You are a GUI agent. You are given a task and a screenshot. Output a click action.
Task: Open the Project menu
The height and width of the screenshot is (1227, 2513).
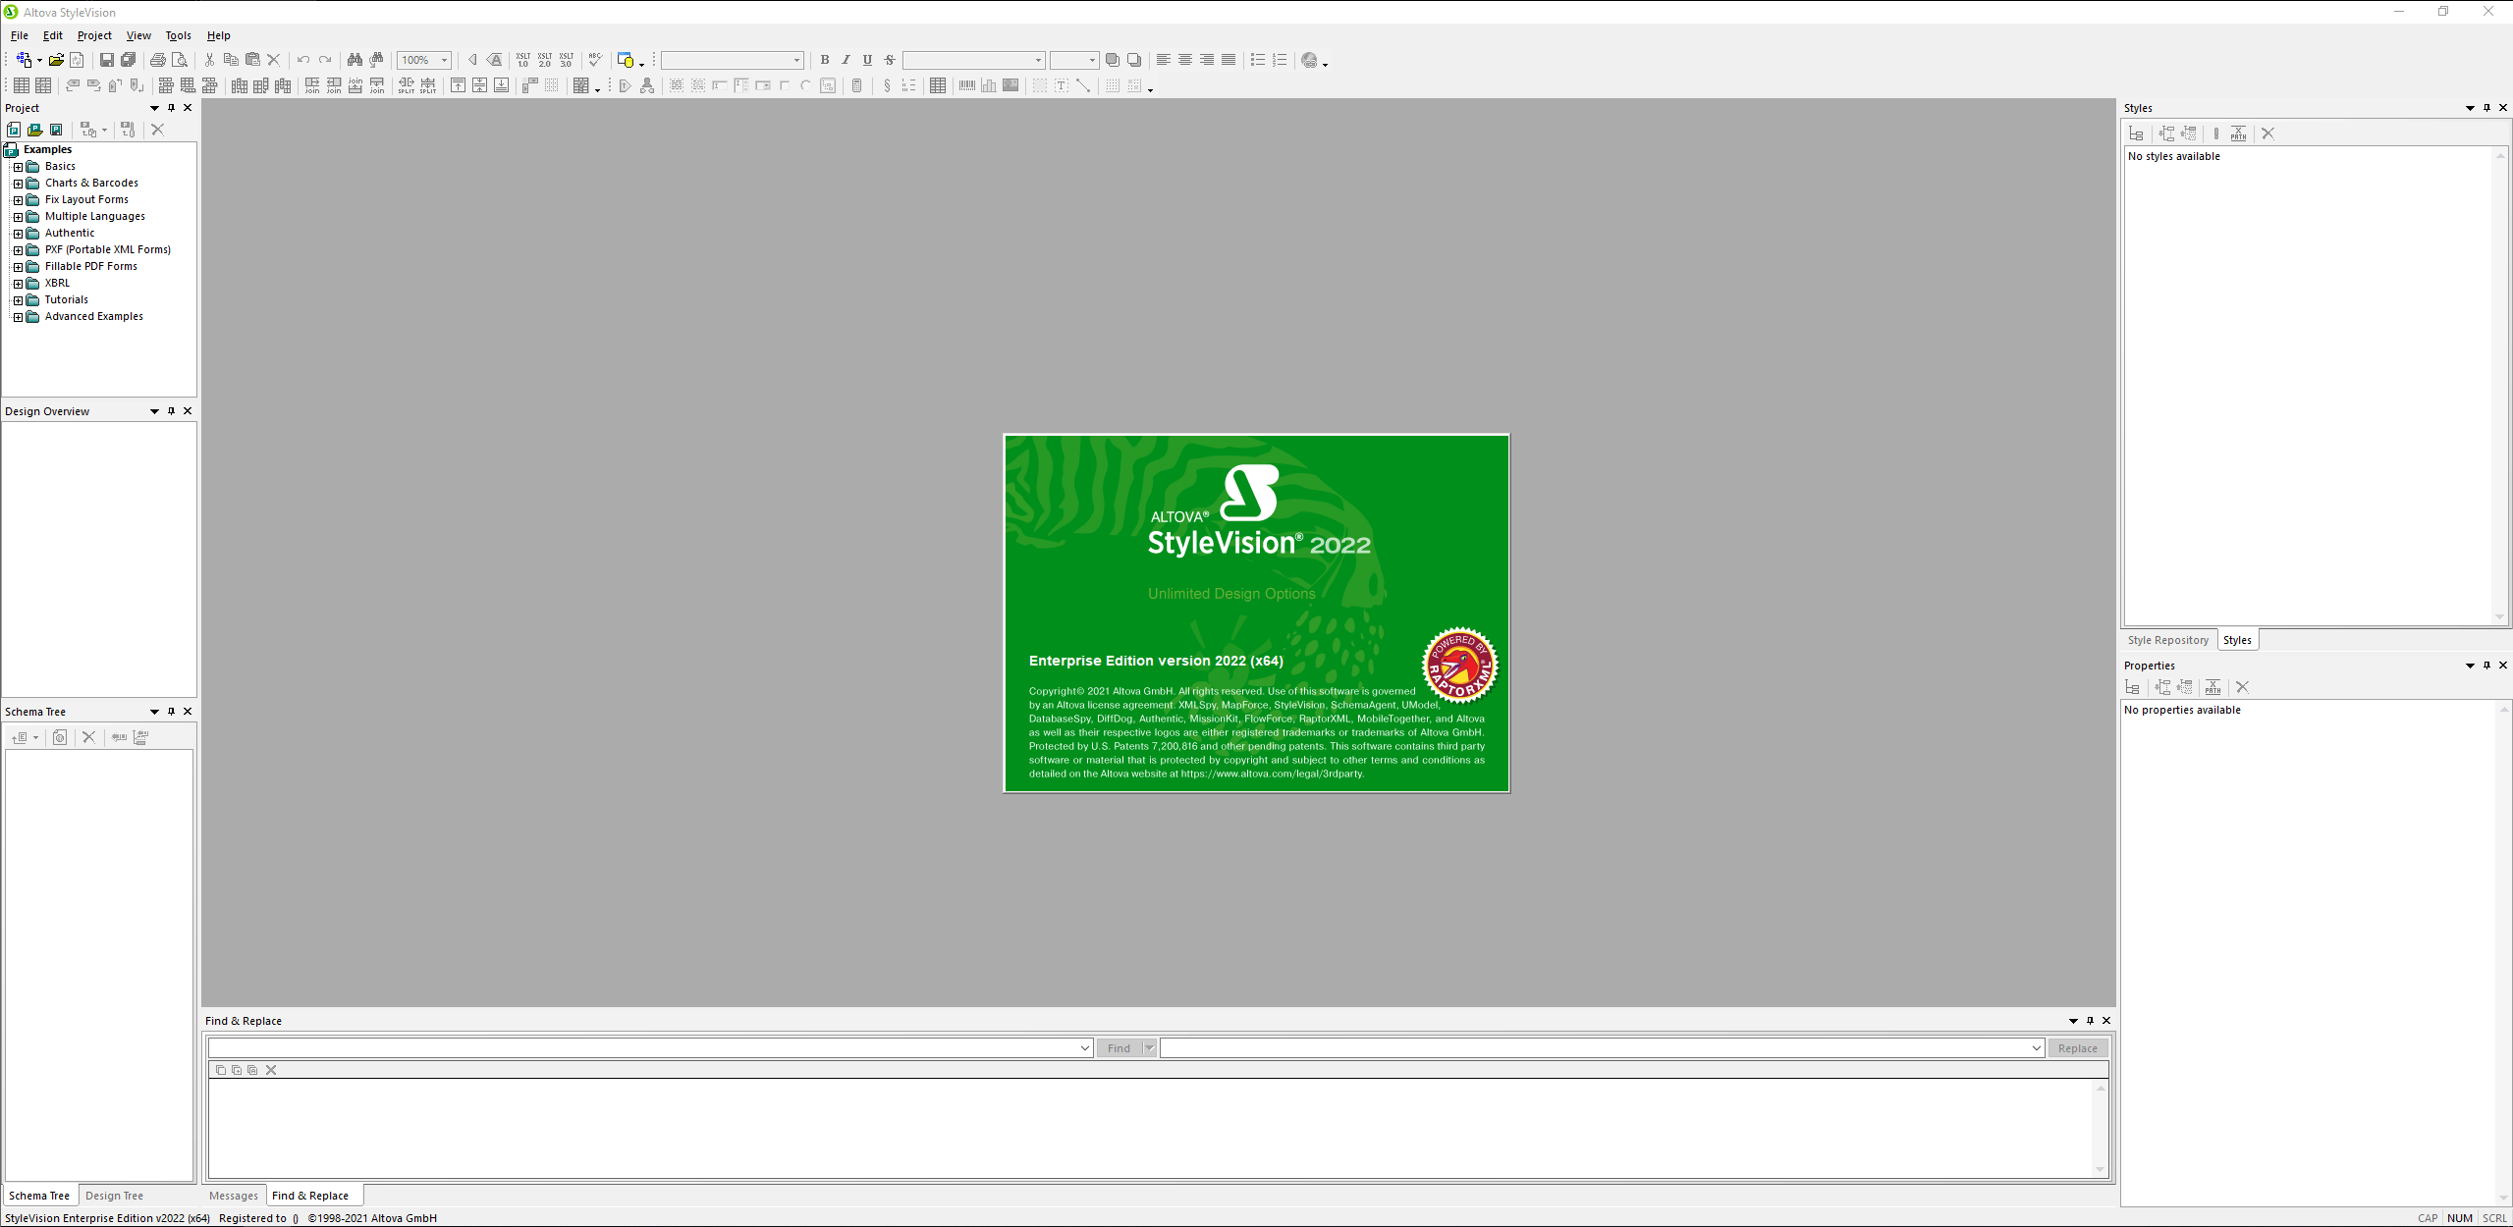coord(94,35)
